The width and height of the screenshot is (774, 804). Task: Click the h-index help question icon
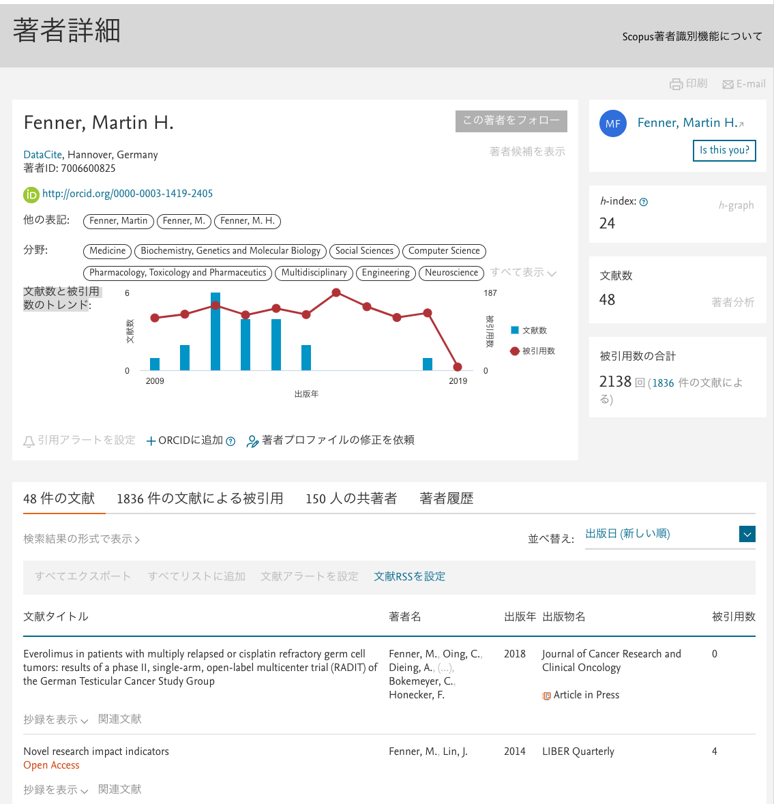click(x=644, y=202)
